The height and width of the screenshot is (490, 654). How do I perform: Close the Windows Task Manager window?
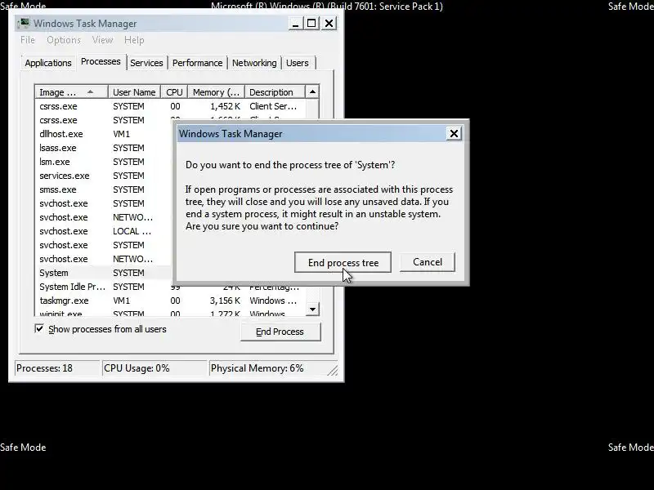[x=329, y=24]
